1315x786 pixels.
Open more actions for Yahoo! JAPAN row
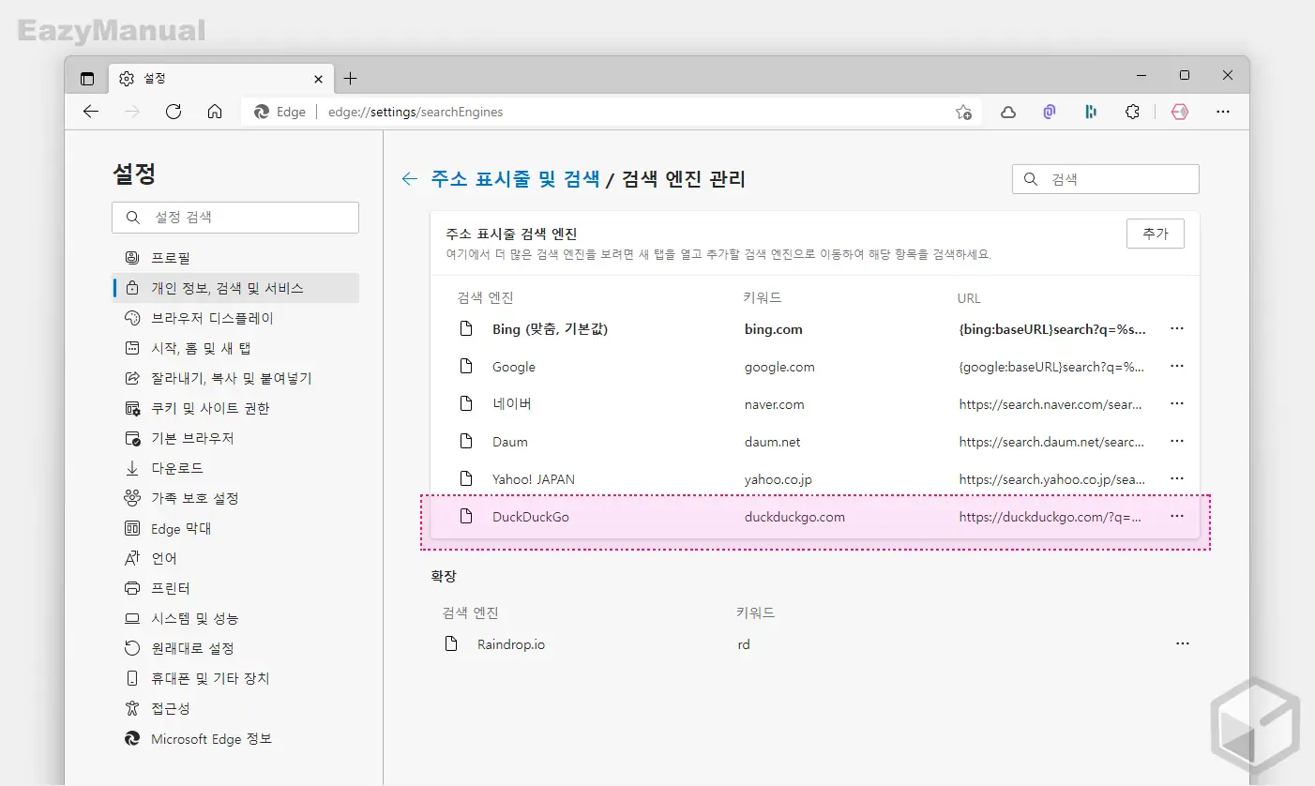1177,479
